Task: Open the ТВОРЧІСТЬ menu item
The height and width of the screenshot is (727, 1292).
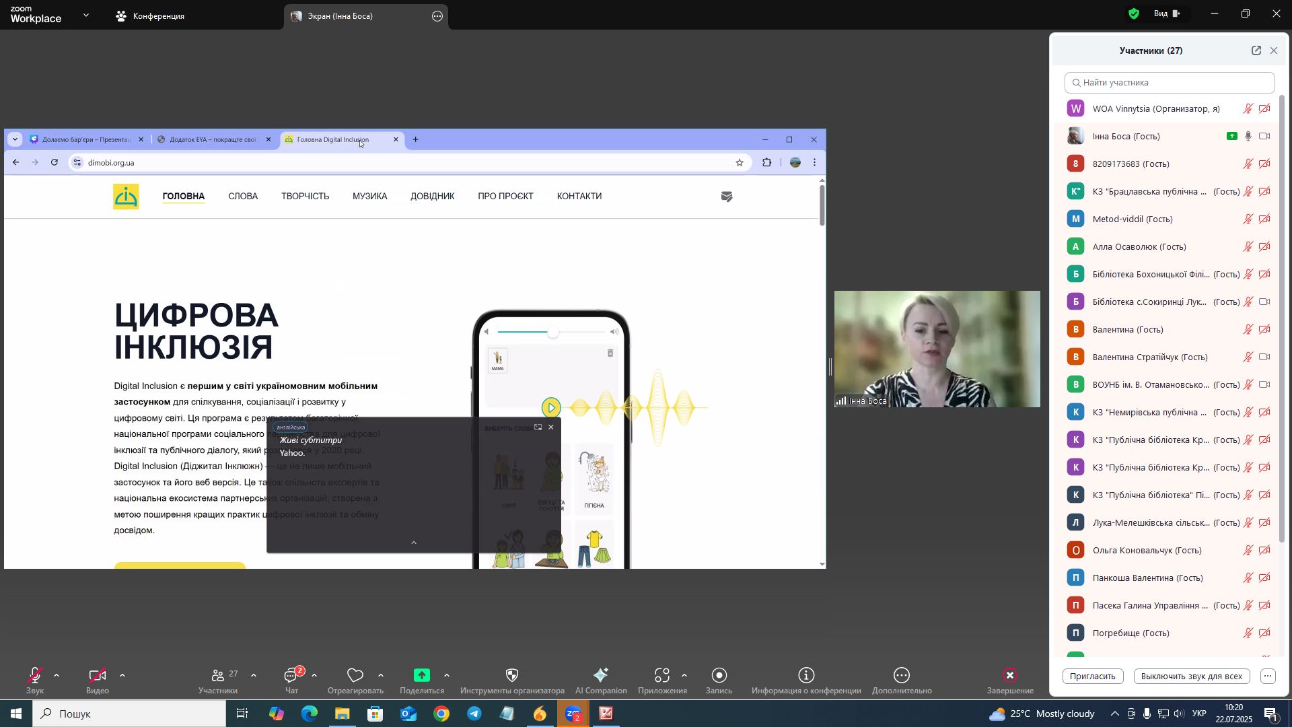Action: 306,197
